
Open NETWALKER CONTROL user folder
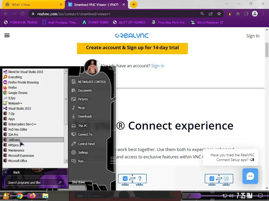(x=89, y=82)
